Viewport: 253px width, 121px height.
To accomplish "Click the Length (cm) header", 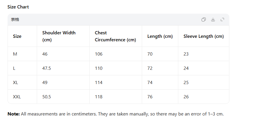I will pos(160,36).
